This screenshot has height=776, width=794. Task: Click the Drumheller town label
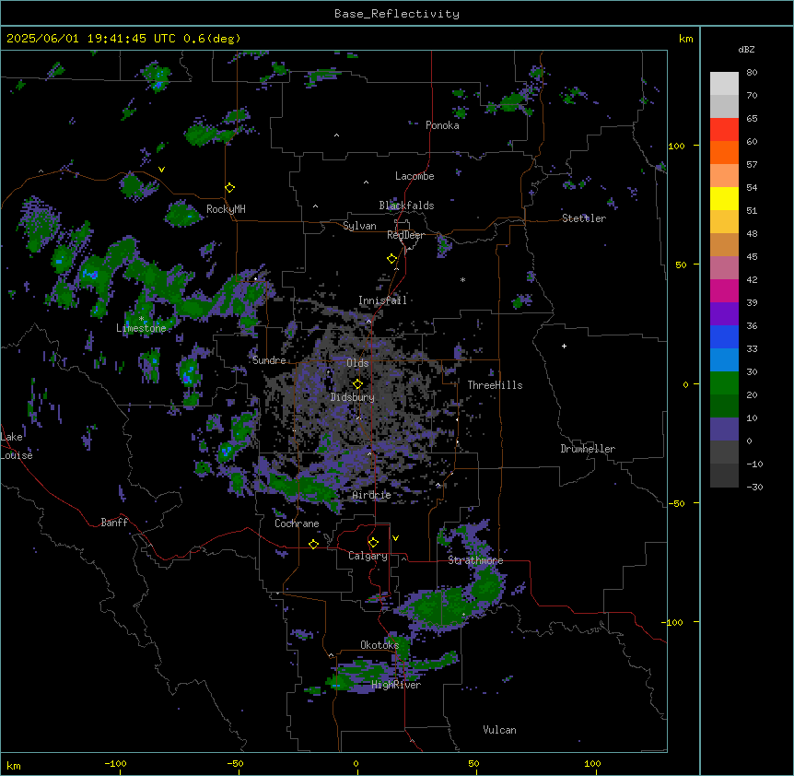pyautogui.click(x=588, y=449)
